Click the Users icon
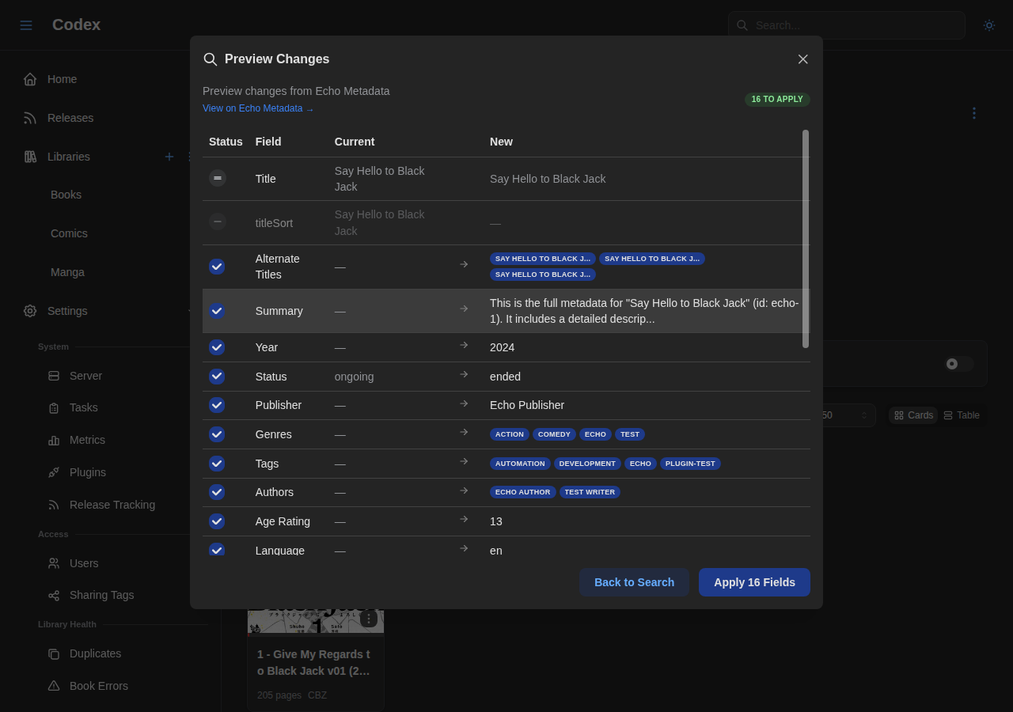Image resolution: width=1013 pixels, height=712 pixels. (x=54, y=563)
